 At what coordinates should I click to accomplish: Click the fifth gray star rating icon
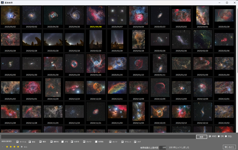click(x=22, y=147)
